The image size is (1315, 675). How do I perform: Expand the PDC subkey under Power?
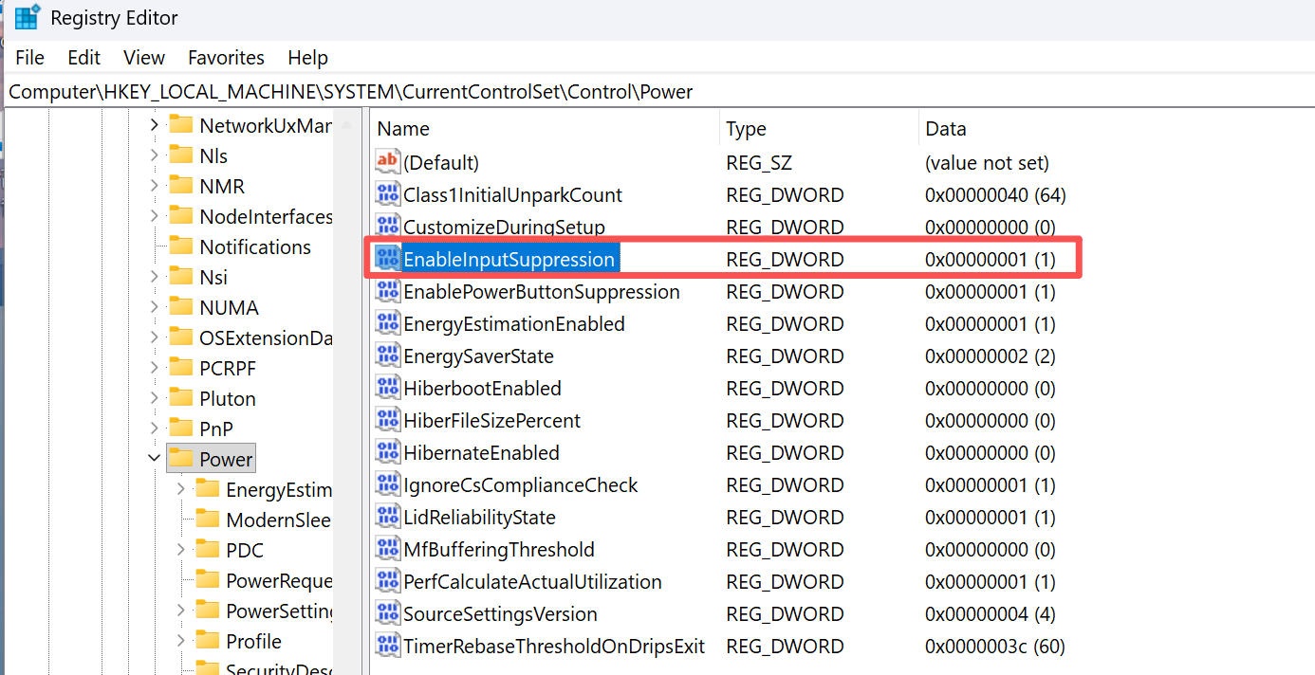point(180,550)
